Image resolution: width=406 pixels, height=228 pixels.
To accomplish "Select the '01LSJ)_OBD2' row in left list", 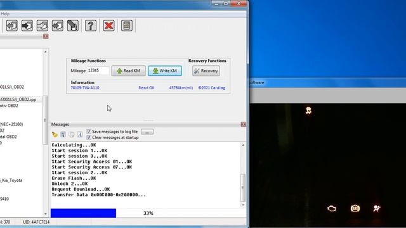I will 12,87.
